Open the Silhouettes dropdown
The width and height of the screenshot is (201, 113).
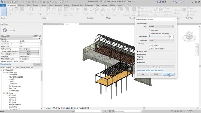tap(161, 40)
